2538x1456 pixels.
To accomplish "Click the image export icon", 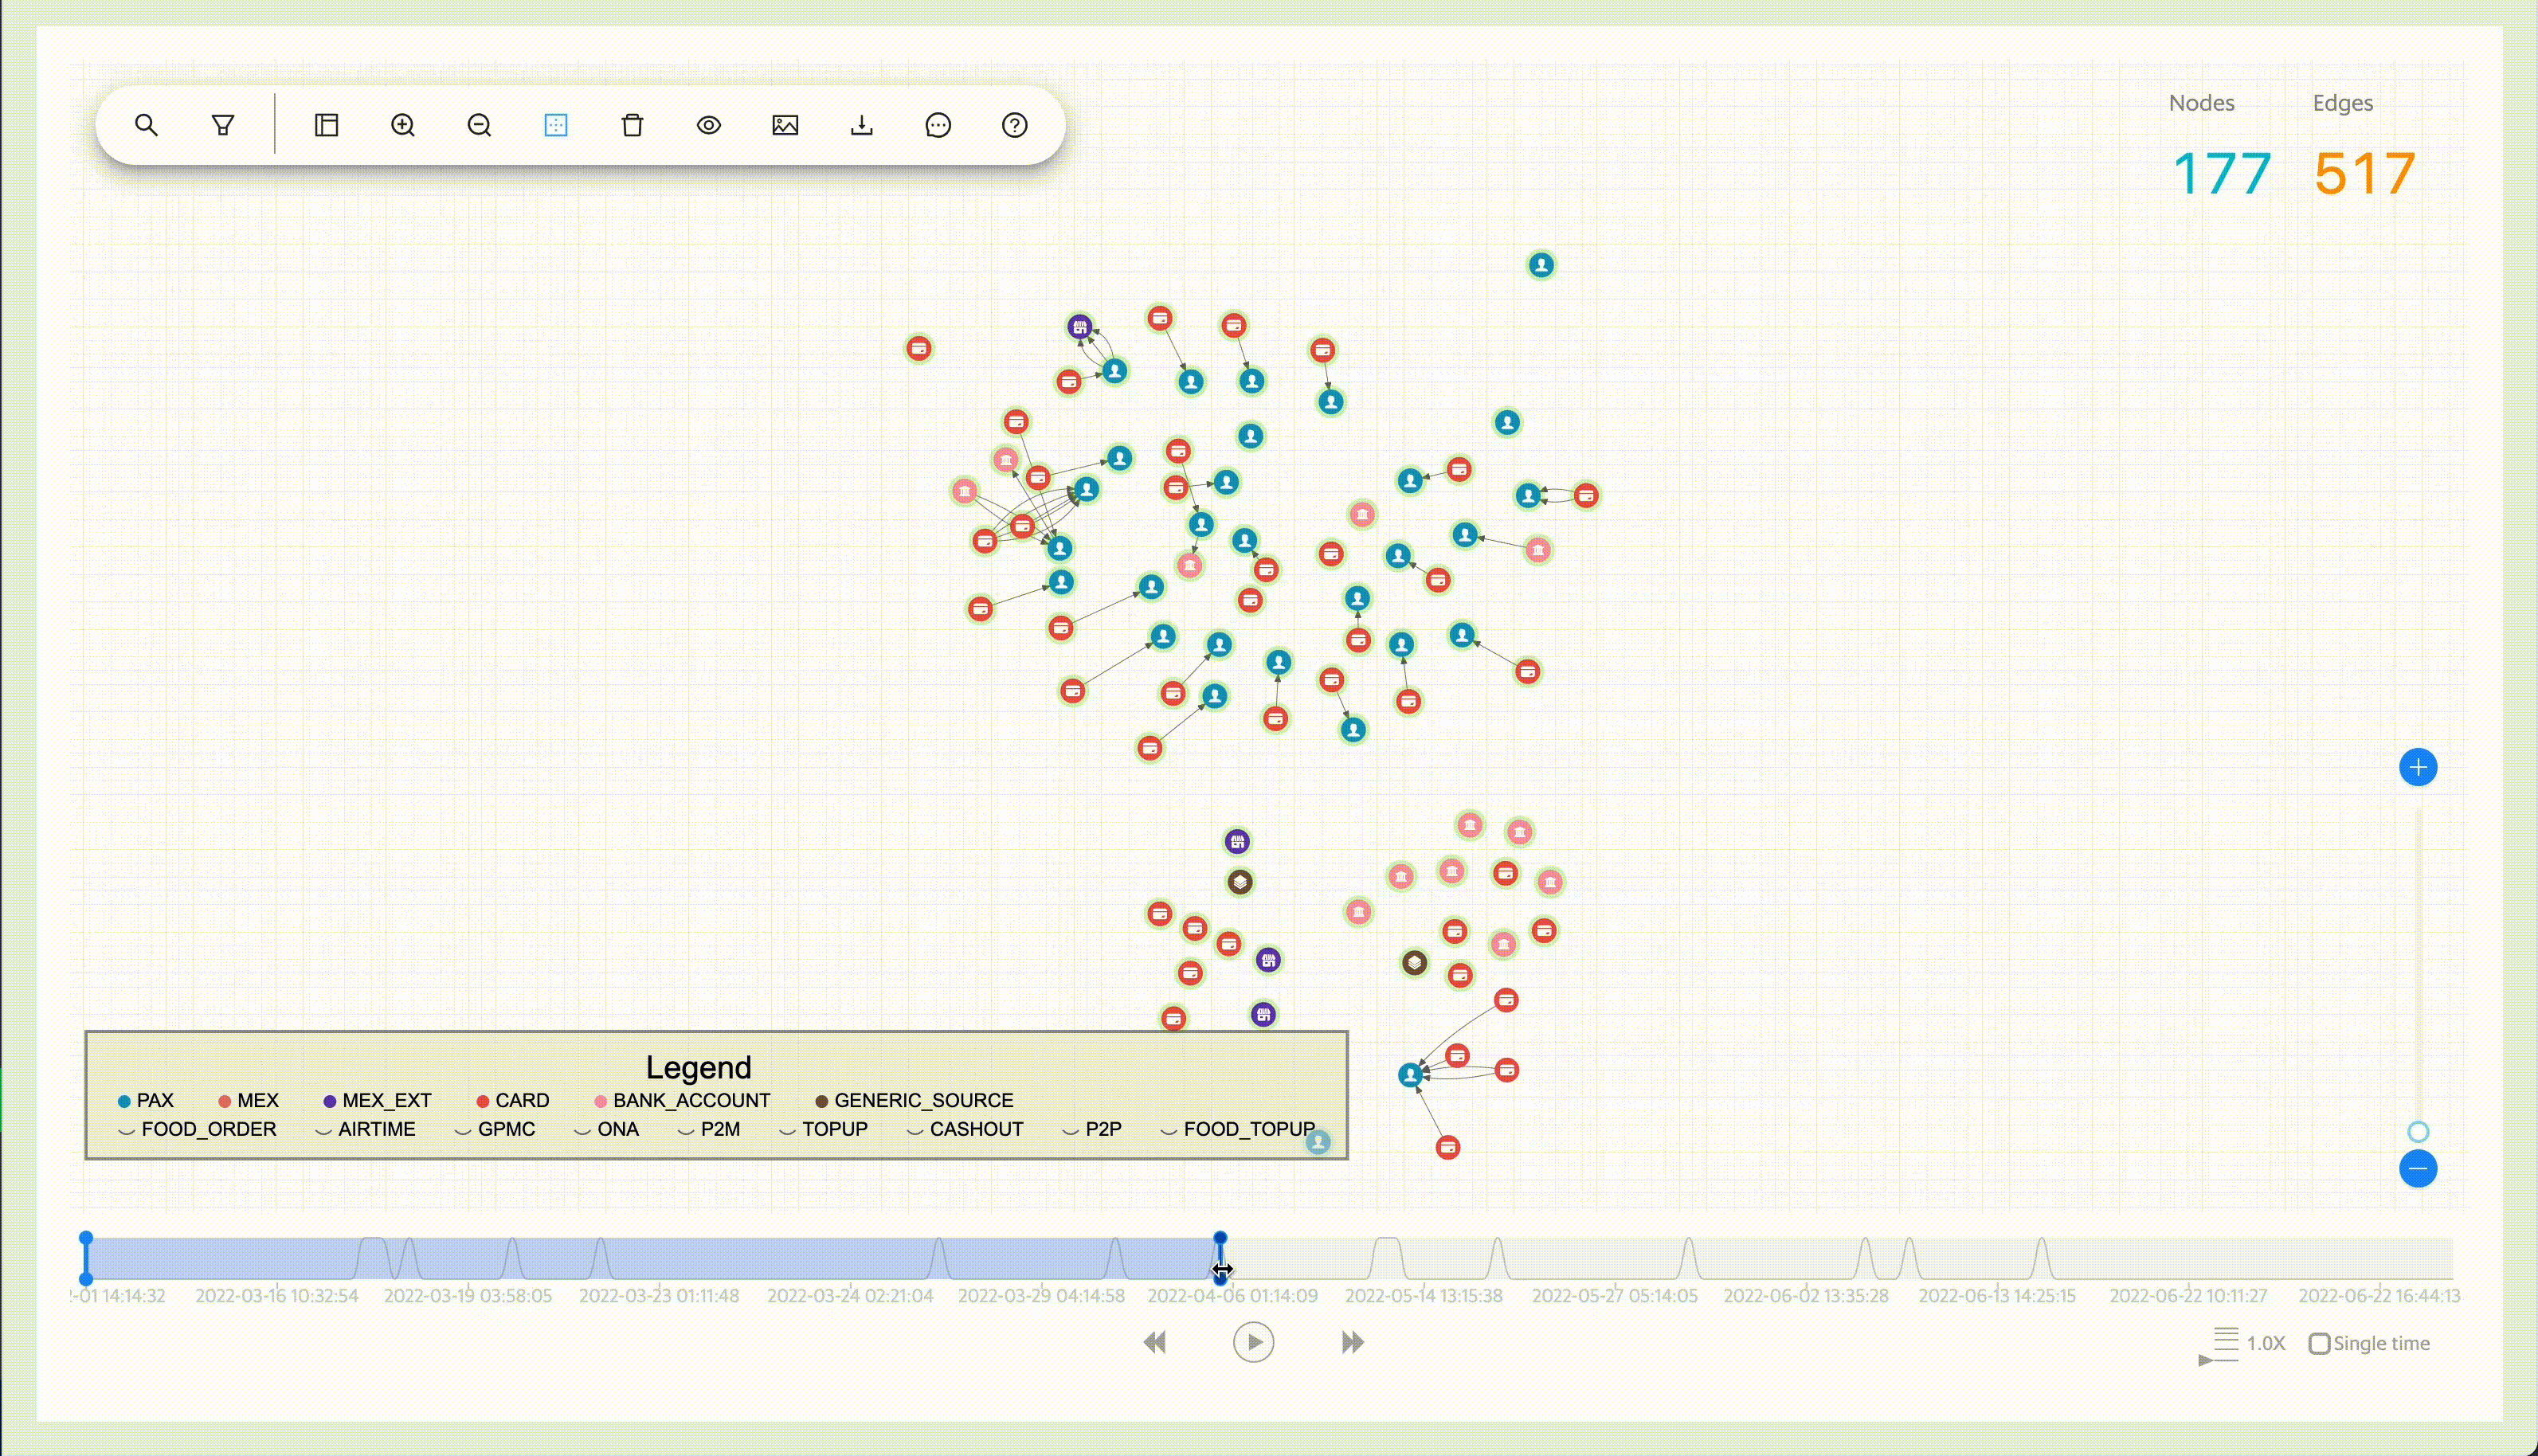I will [x=785, y=125].
